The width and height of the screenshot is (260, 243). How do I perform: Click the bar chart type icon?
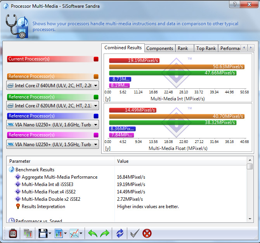59,233
